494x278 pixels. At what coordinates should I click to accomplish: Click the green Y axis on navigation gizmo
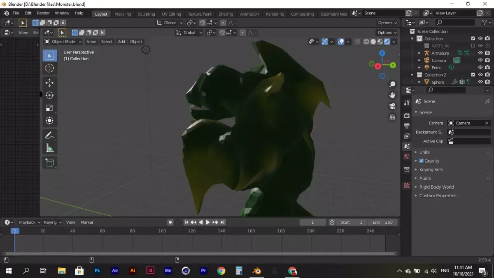[x=393, y=65]
